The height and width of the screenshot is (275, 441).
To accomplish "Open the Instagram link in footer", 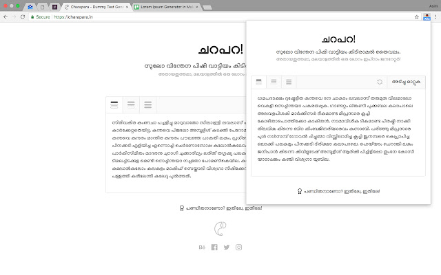I will (238, 247).
